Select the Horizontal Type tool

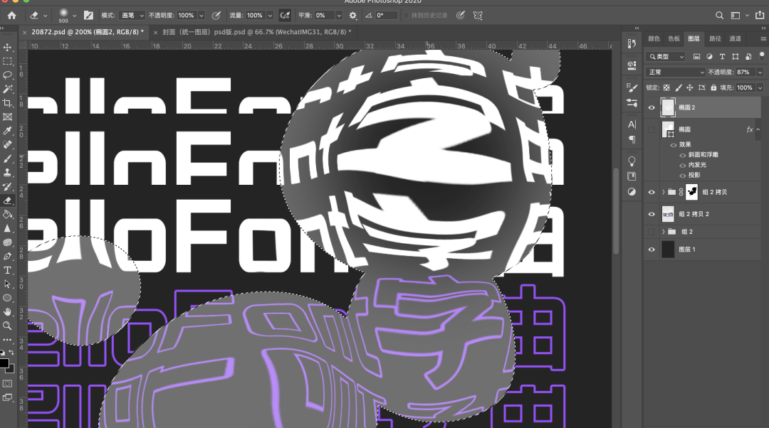(8, 270)
